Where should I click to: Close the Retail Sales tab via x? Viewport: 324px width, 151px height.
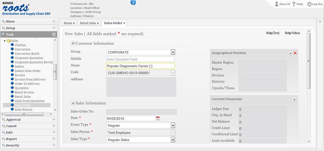tap(98, 23)
